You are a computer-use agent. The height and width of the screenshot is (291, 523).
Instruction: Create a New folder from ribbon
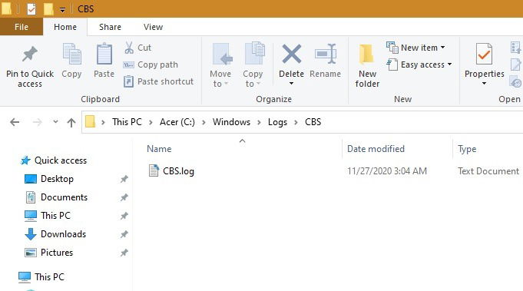(367, 66)
